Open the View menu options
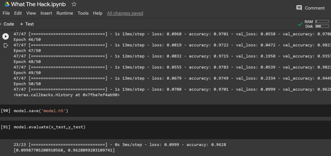The width and height of the screenshot is (331, 156). click(31, 13)
